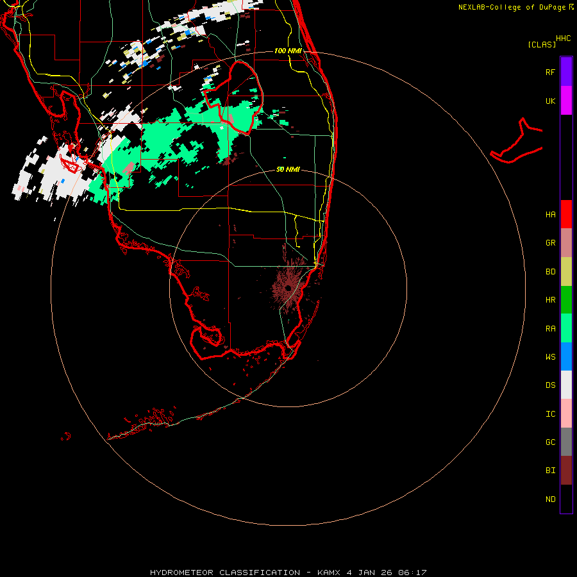Pick the RA rain legend swatch

566,328
